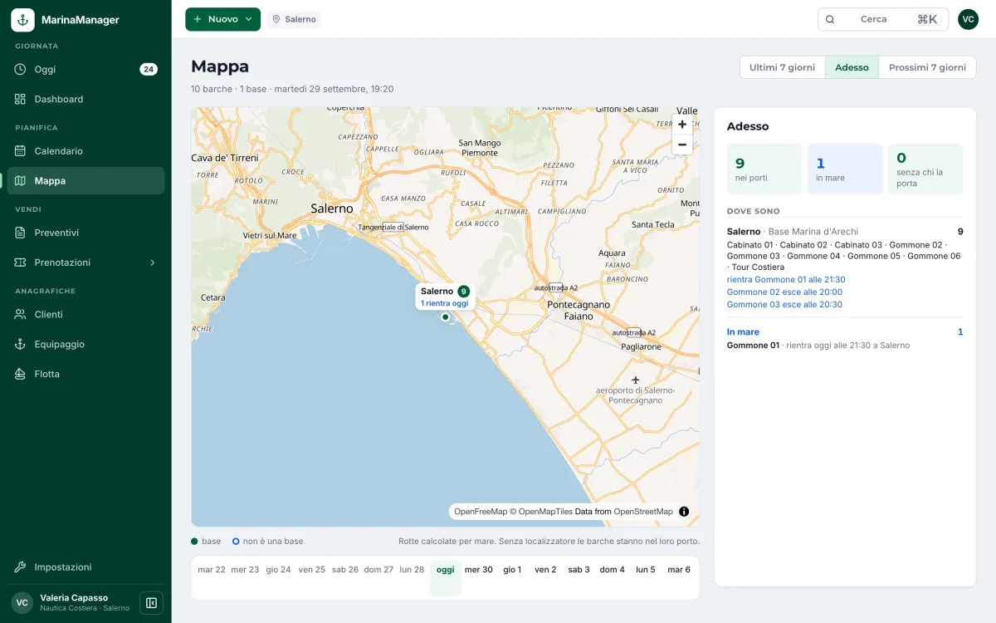
Task: Select the 'nei porti' count card
Action: click(764, 169)
